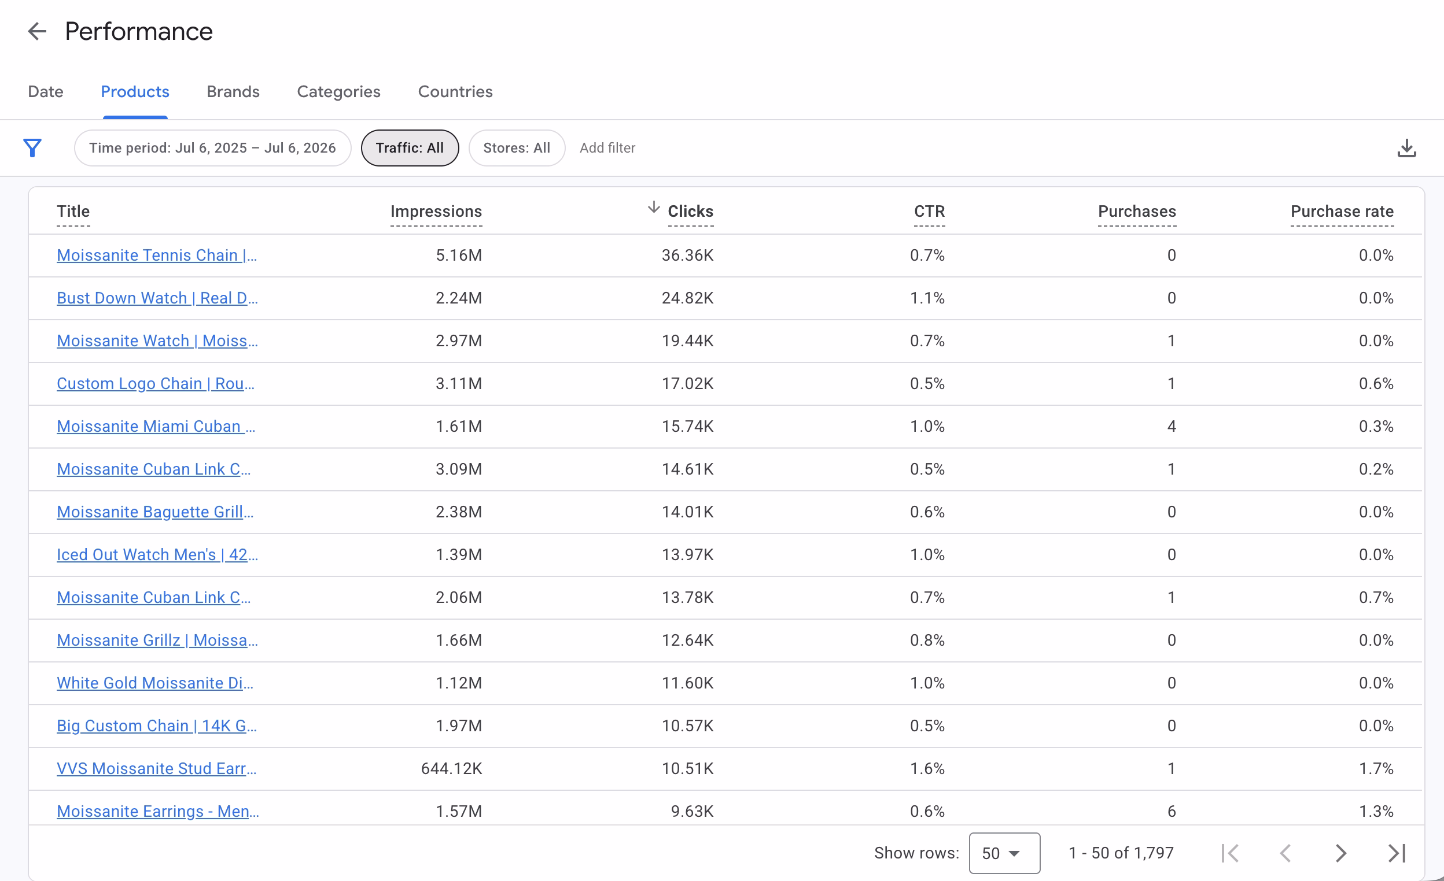
Task: Open the Countries tab
Action: 455,92
